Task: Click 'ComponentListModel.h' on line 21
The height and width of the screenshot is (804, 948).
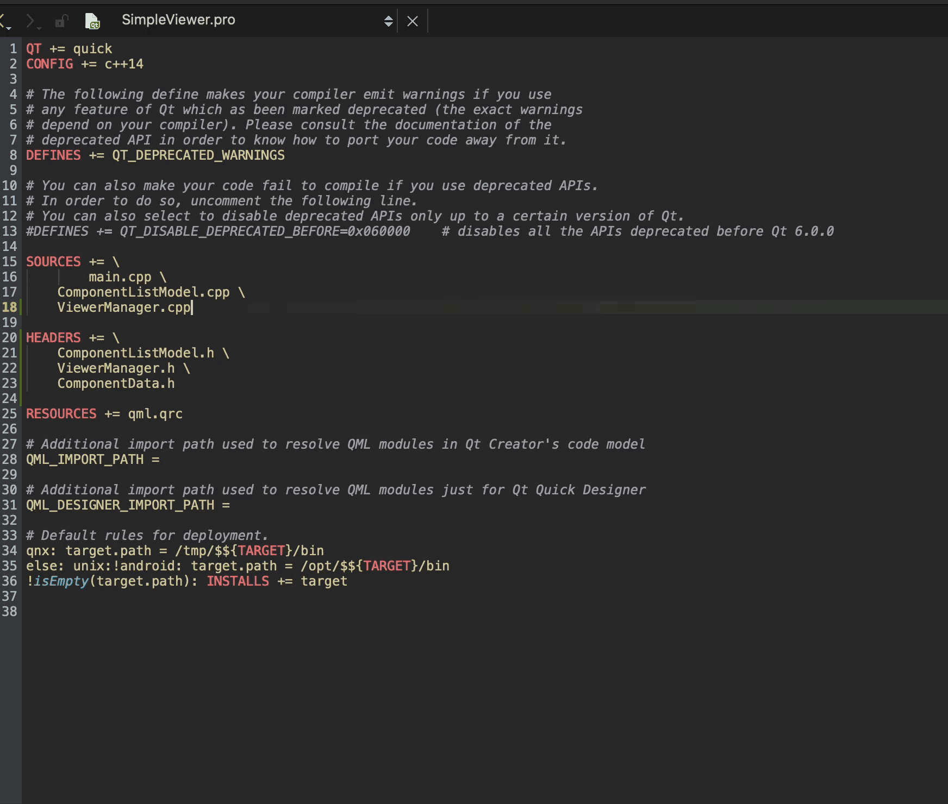Action: click(136, 353)
